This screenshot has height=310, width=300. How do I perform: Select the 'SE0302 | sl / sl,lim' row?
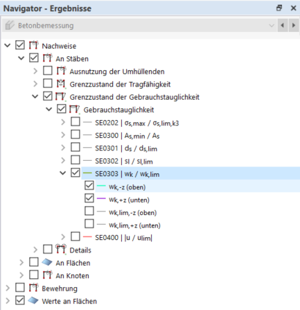pos(124,161)
